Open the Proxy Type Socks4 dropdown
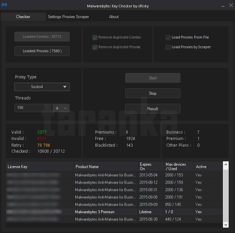Image resolution: width=235 pixels, height=233 pixels. (x=42, y=87)
